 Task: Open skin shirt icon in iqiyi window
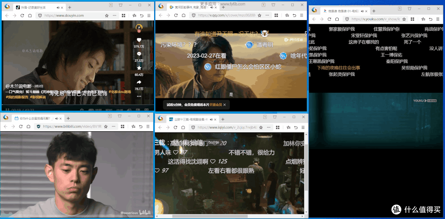click(275, 117)
